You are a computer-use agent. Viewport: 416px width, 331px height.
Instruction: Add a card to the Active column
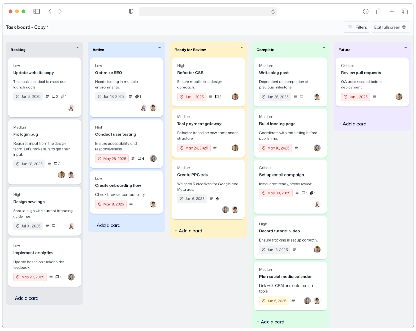(107, 225)
